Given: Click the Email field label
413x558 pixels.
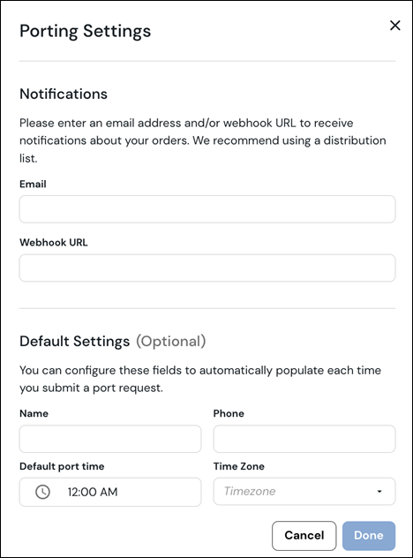Looking at the screenshot, I should pyautogui.click(x=33, y=184).
